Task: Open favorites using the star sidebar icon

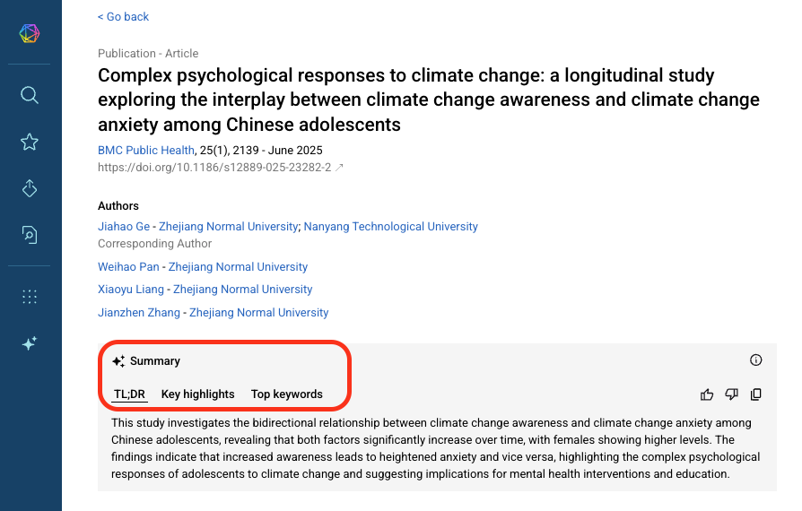Action: coord(30,142)
